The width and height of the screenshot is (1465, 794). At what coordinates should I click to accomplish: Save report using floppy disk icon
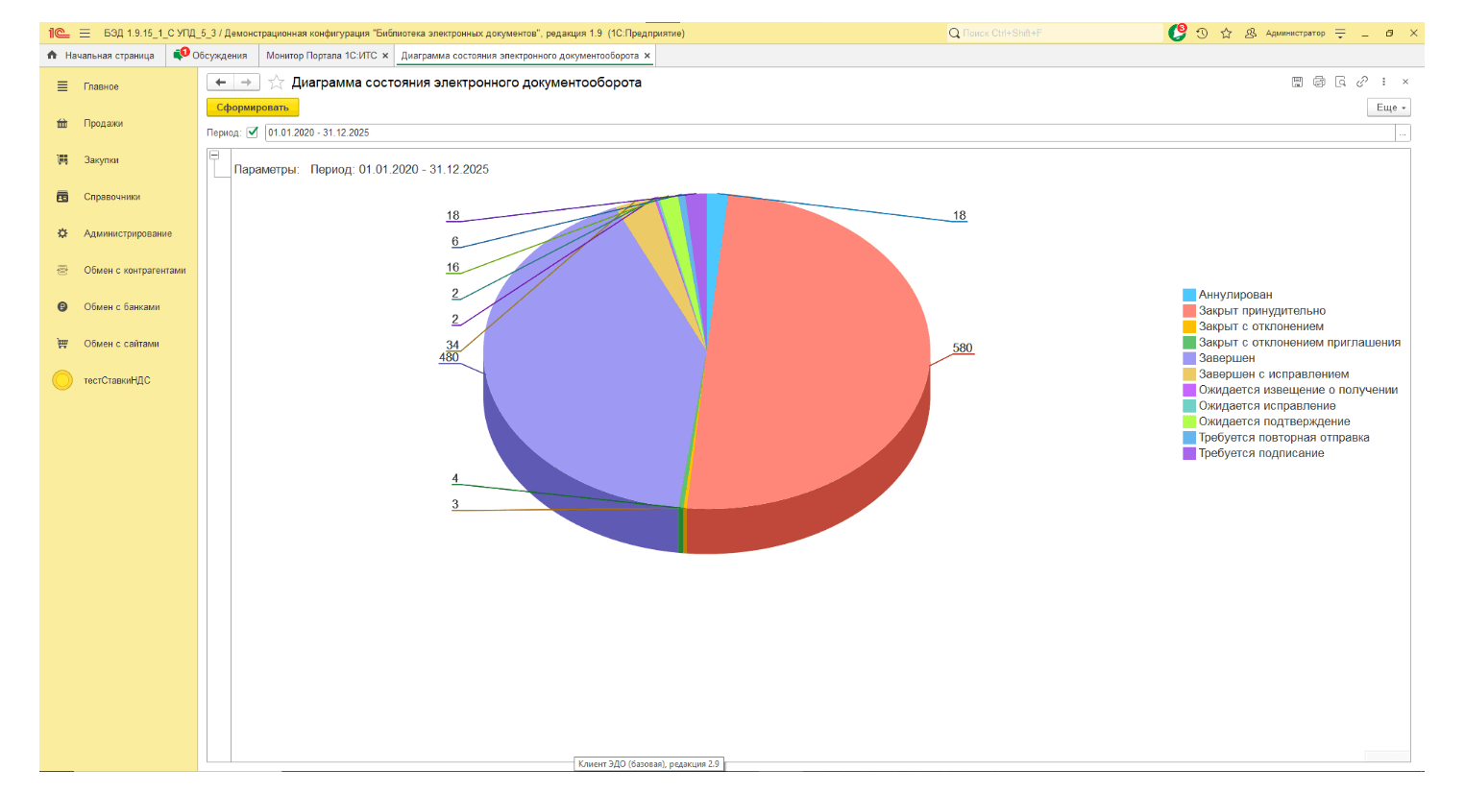pyautogui.click(x=1297, y=83)
